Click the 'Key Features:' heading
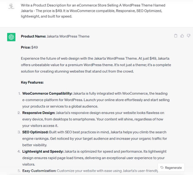 click(32, 82)
